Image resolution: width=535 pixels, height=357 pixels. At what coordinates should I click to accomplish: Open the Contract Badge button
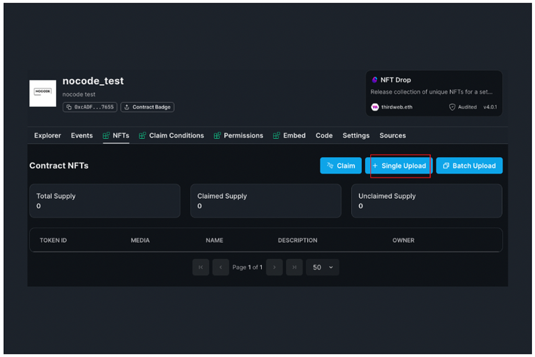point(147,107)
